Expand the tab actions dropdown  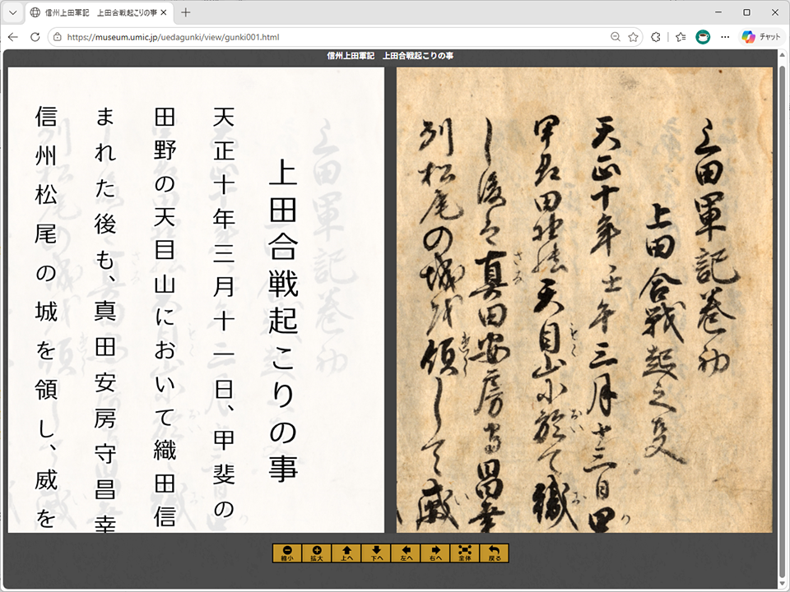pyautogui.click(x=13, y=12)
